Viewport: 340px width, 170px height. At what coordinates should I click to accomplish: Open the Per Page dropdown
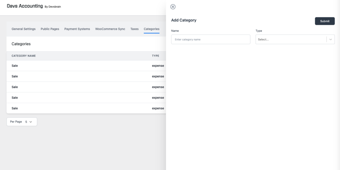[22, 122]
